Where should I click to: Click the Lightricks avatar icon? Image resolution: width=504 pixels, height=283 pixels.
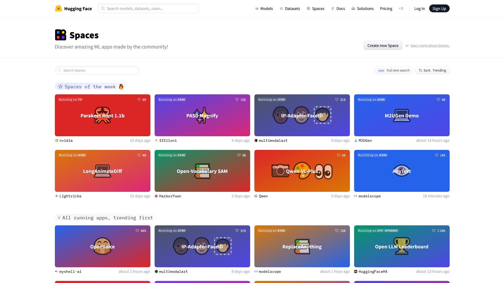click(56, 196)
